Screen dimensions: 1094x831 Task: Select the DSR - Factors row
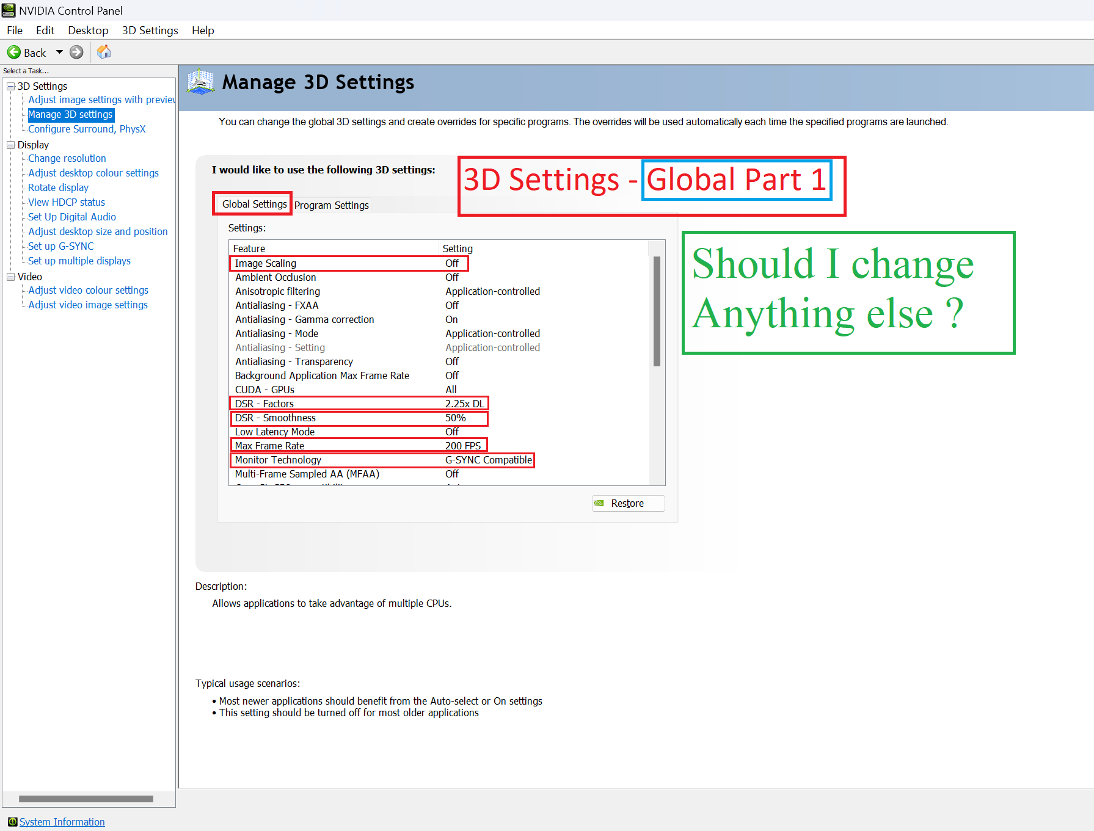click(x=439, y=404)
